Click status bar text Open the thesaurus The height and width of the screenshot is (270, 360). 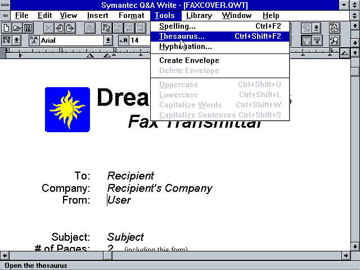(36, 265)
